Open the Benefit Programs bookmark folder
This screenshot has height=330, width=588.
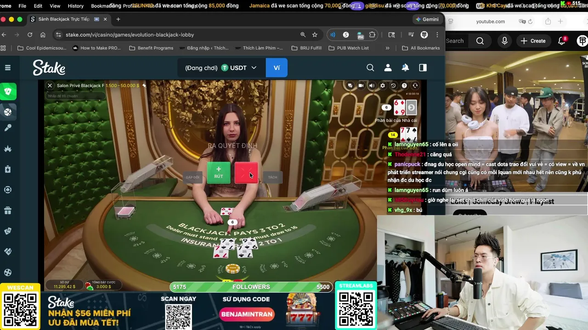(x=151, y=48)
